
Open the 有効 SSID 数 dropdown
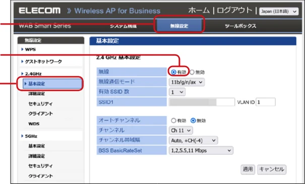click(177, 92)
